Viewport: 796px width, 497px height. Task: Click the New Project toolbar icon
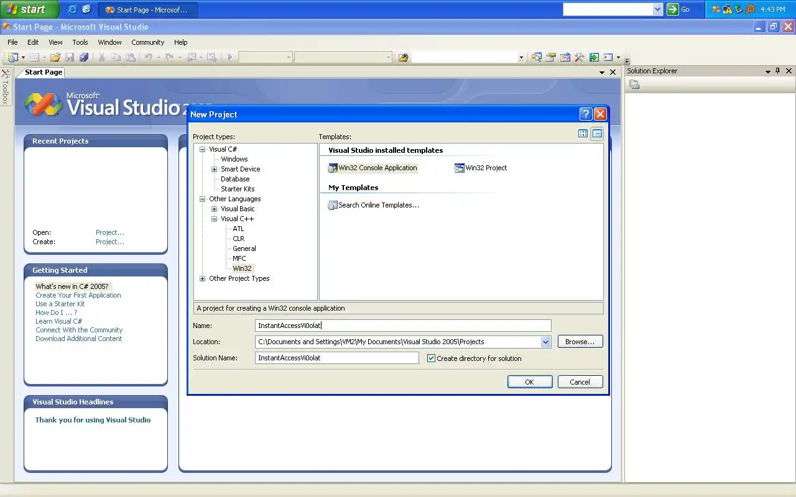point(12,57)
